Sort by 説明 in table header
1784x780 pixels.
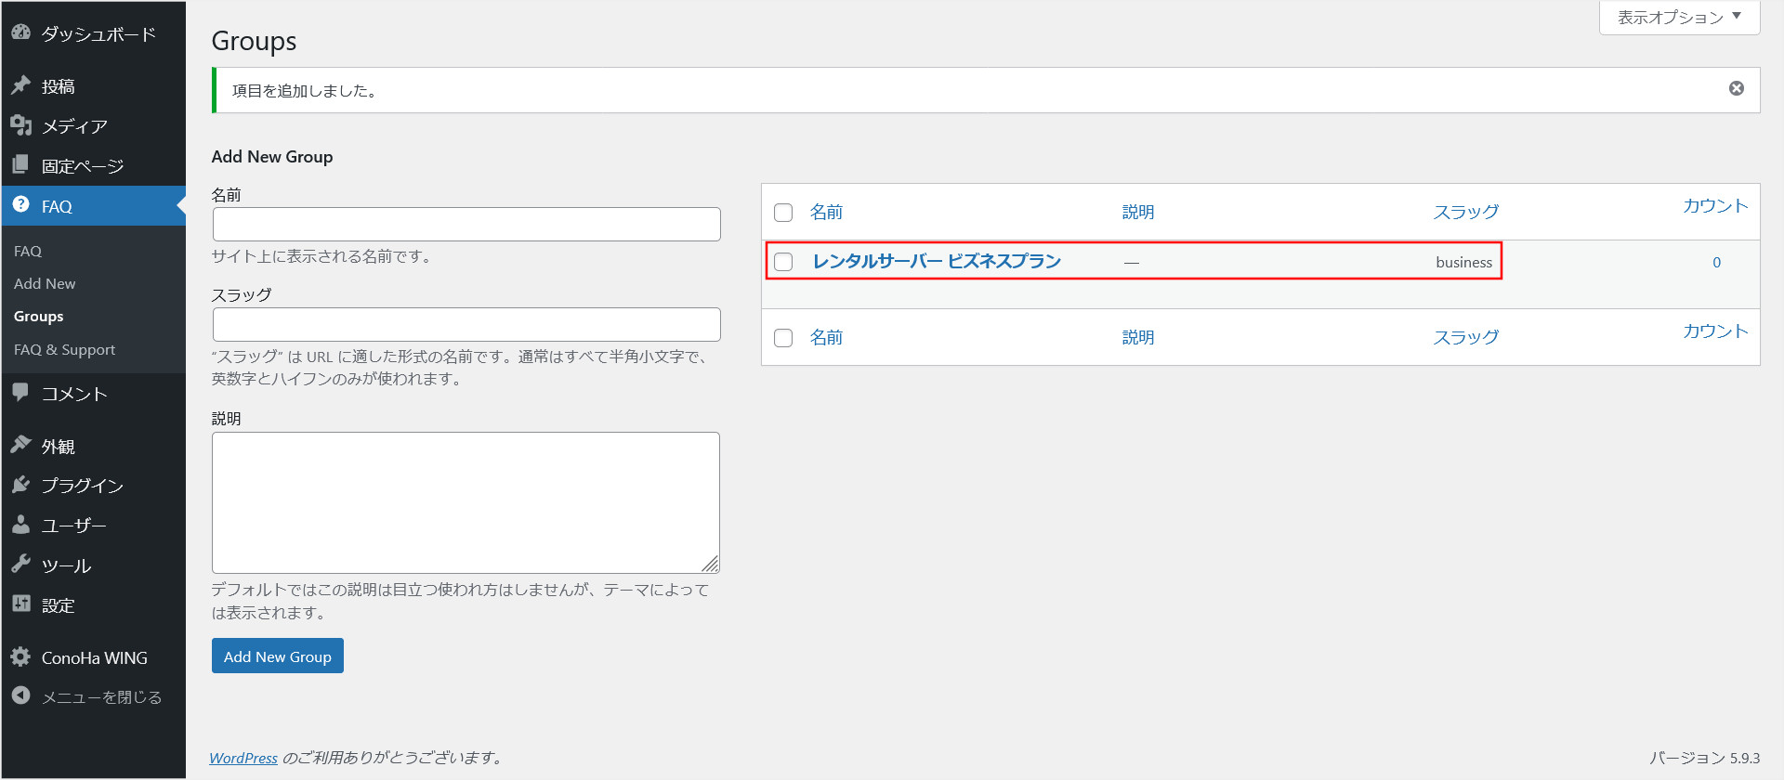[1138, 212]
